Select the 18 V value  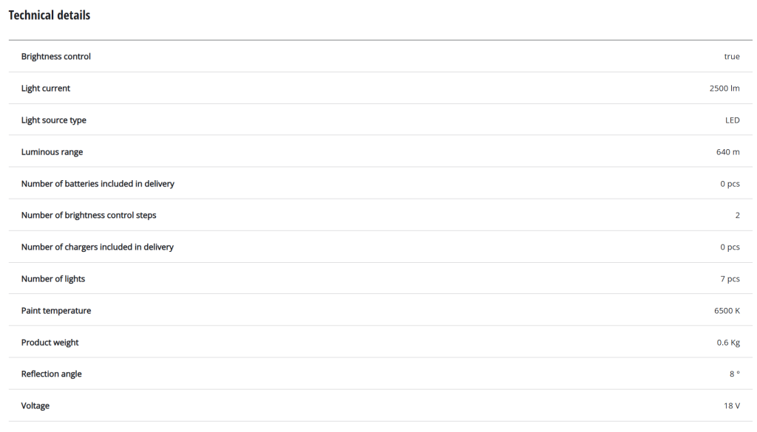pos(732,406)
